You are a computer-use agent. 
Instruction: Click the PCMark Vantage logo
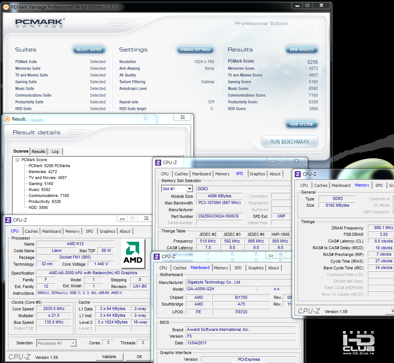[40, 23]
